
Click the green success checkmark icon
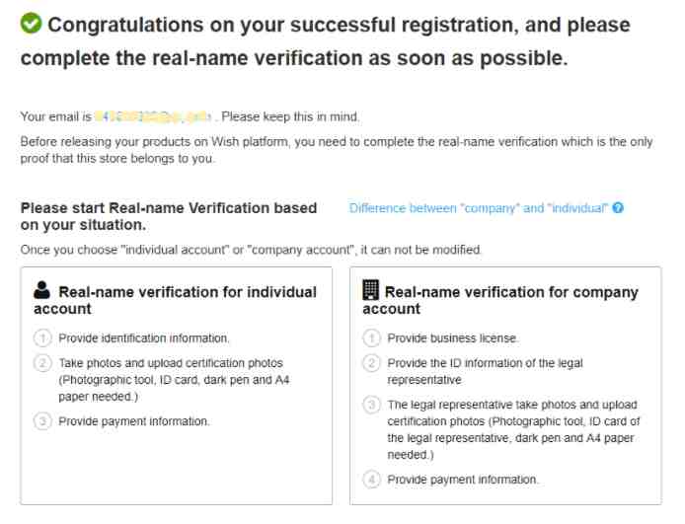point(31,24)
